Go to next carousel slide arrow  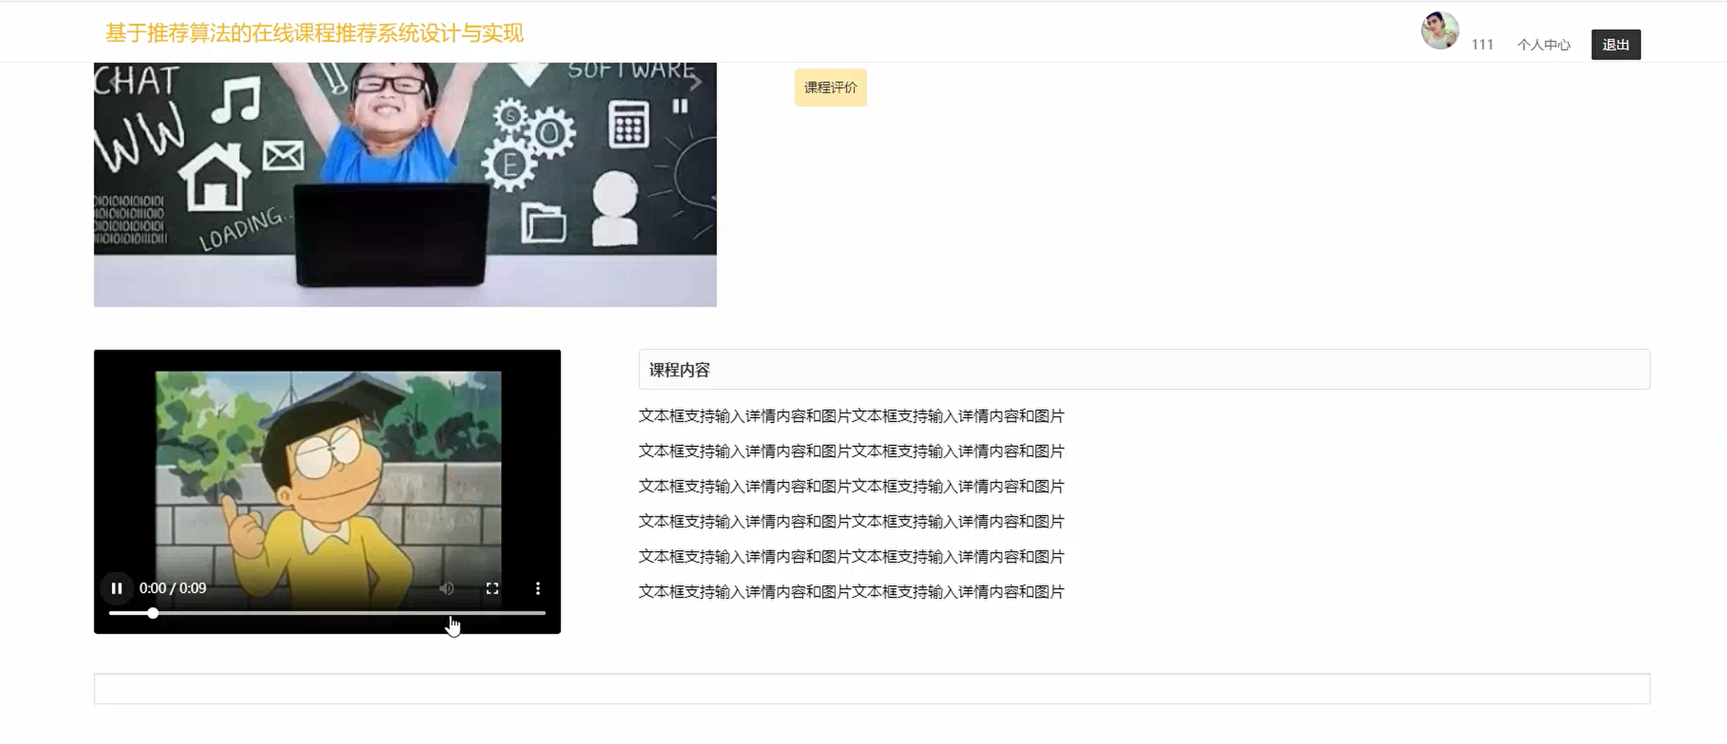696,83
